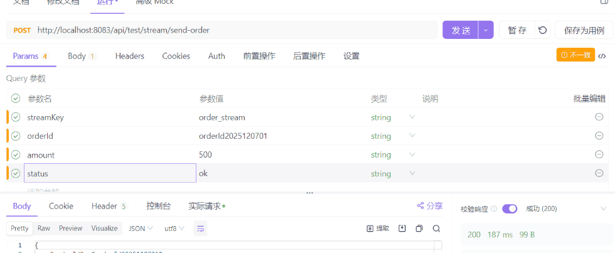Open the response Header tab
Image resolution: width=615 pixels, height=253 pixels.
point(109,206)
